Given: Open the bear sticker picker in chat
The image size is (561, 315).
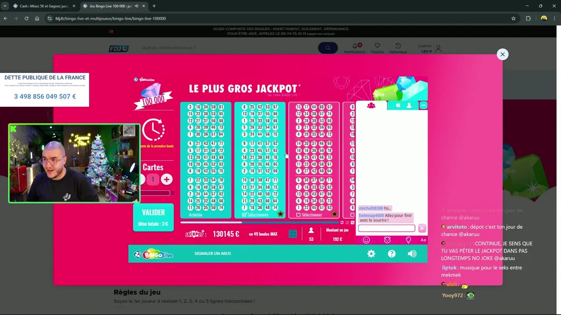Looking at the screenshot, I should [387, 240].
